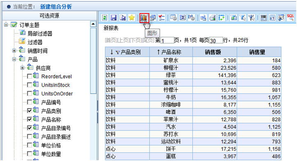This screenshot has width=297, height=161.
Task: Click the SQL view icon
Action: click(290, 18)
